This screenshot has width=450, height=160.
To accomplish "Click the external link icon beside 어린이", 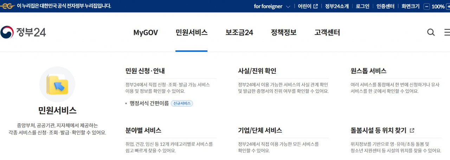I will tap(315, 6).
